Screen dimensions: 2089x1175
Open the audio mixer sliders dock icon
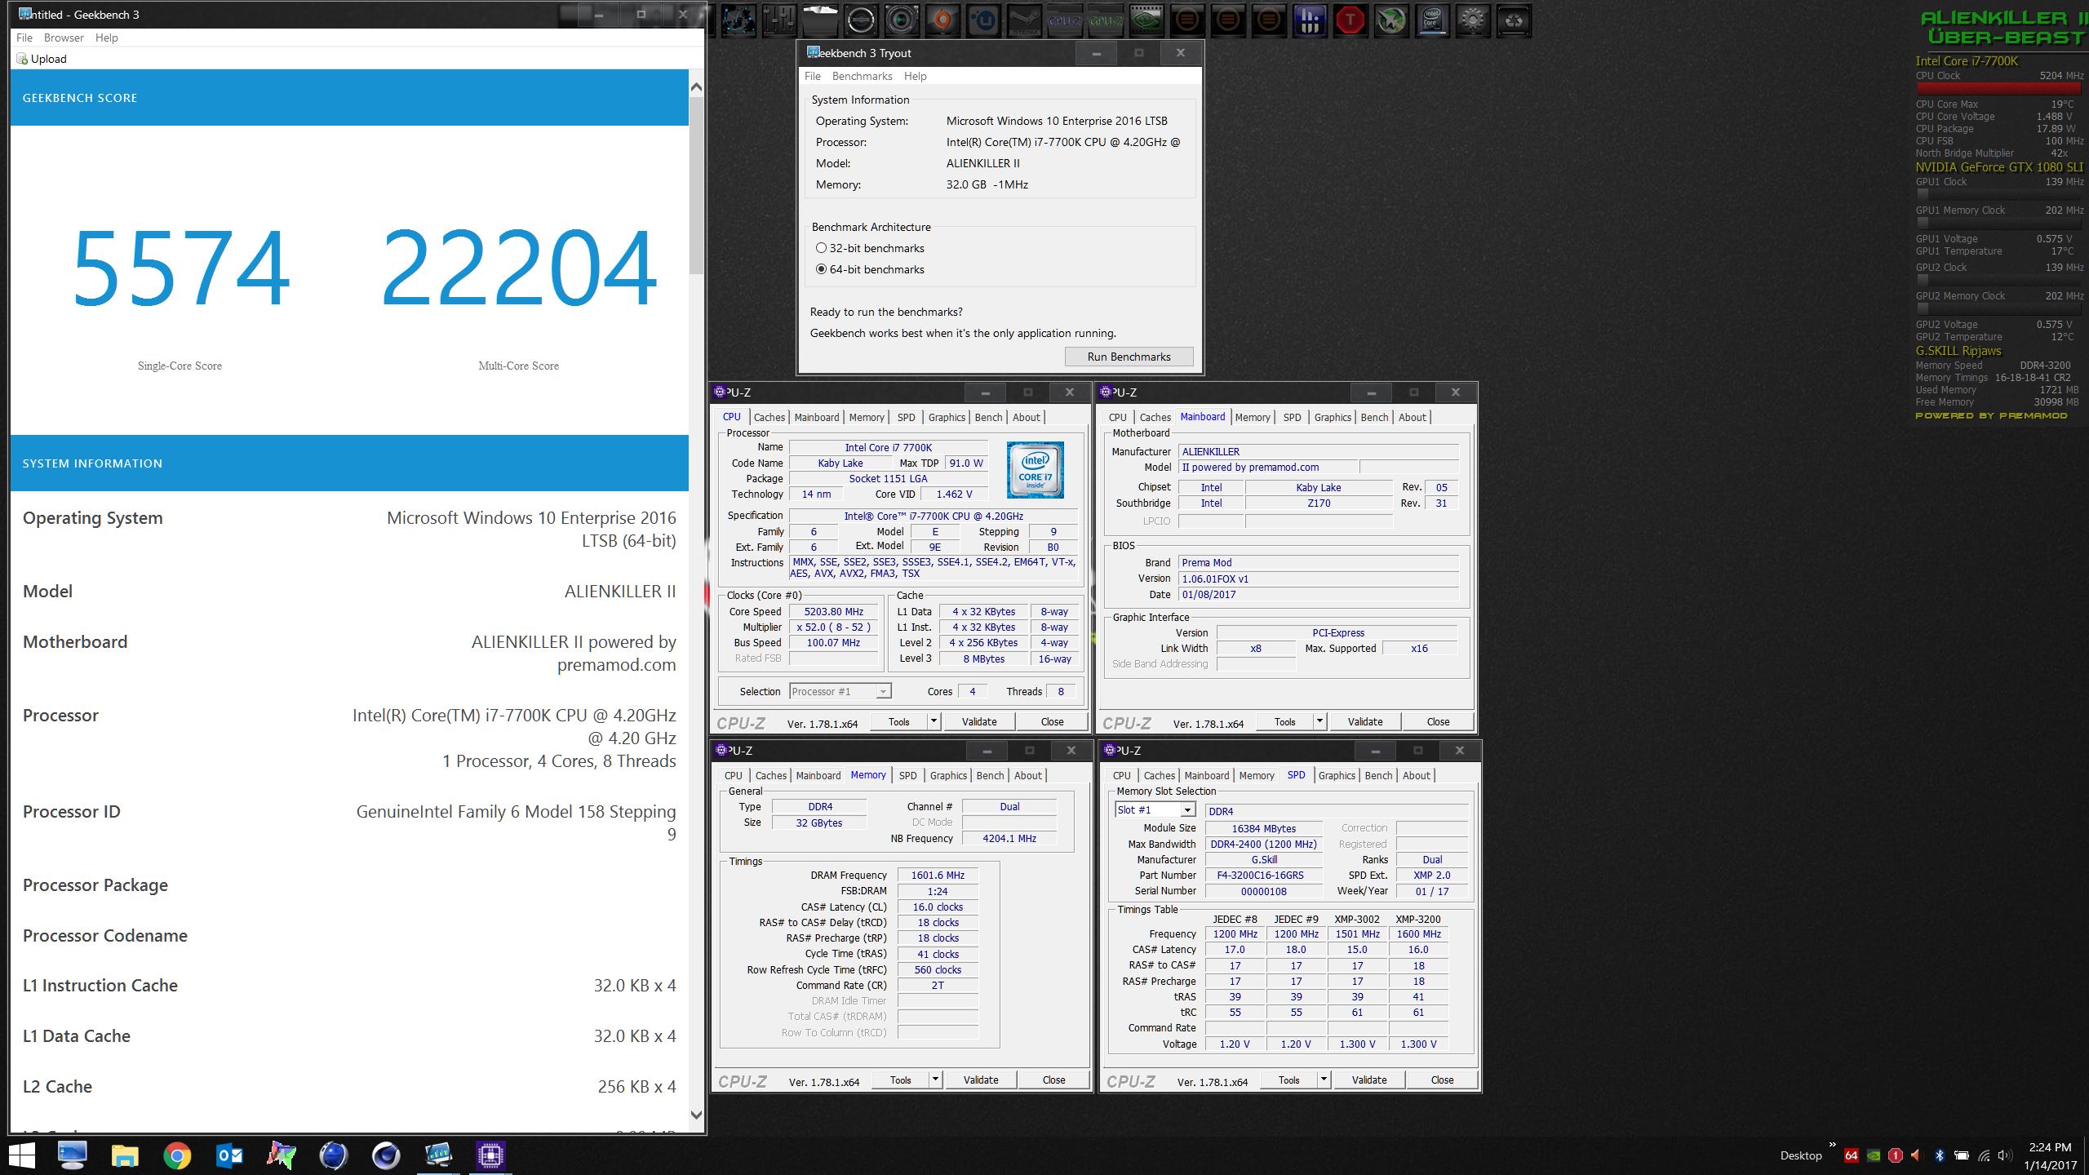pos(779,20)
